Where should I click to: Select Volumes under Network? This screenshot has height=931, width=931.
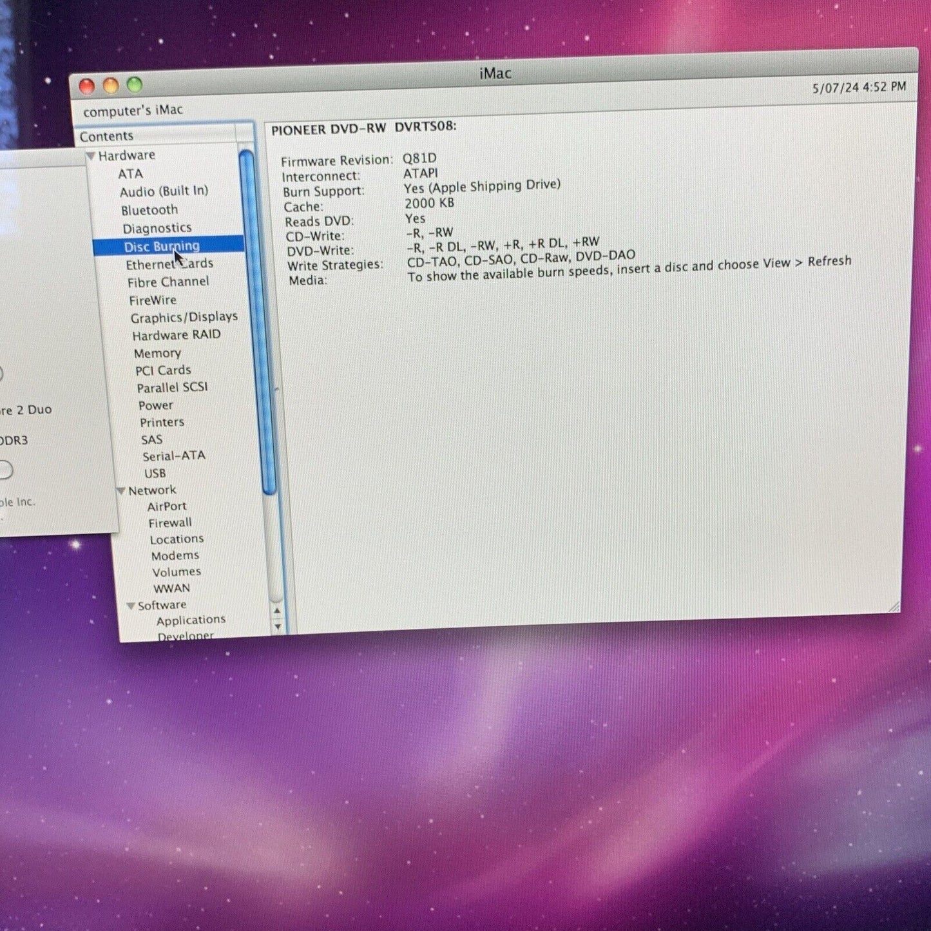click(x=177, y=571)
